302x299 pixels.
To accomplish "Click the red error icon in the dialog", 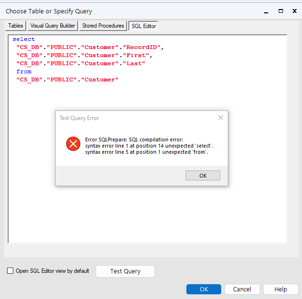I will pyautogui.click(x=73, y=144).
